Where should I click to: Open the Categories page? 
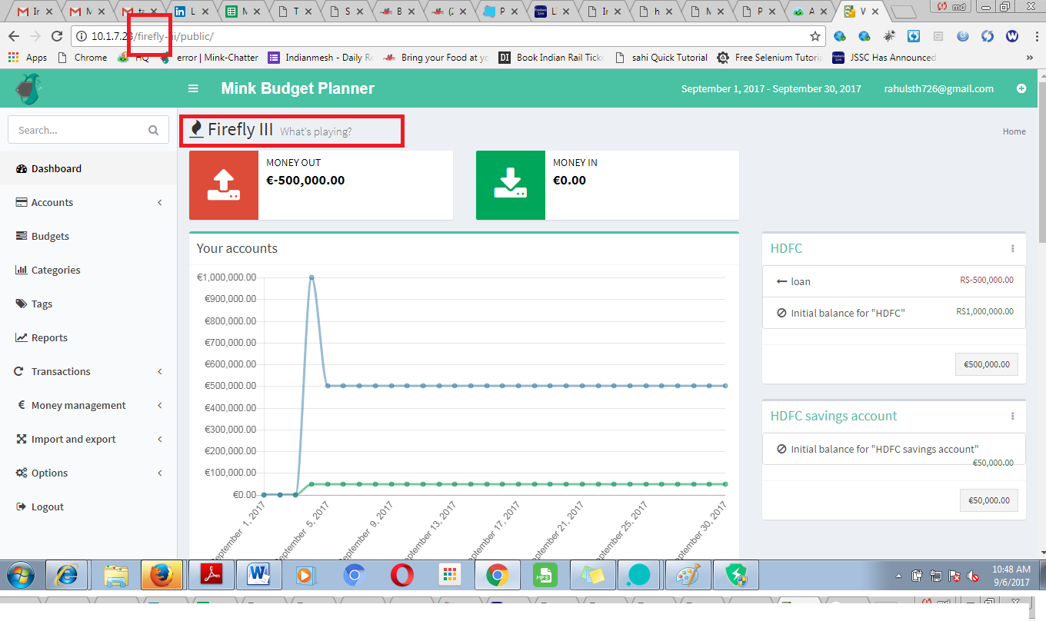88,270
